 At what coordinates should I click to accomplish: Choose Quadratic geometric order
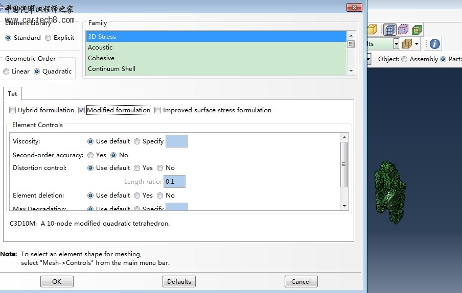pos(37,71)
